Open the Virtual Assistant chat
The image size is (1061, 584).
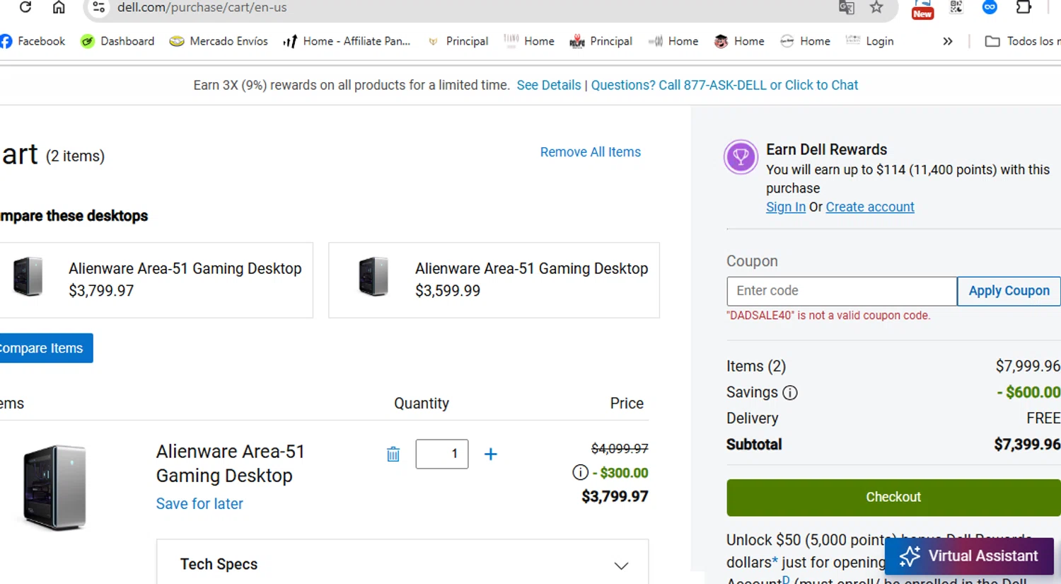point(969,556)
